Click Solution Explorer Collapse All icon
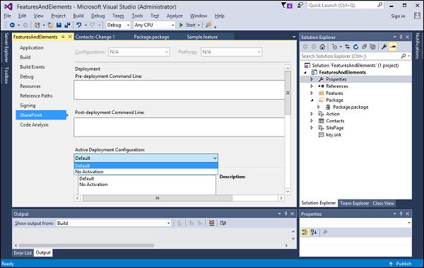The height and width of the screenshot is (268, 424). pyautogui.click(x=364, y=47)
